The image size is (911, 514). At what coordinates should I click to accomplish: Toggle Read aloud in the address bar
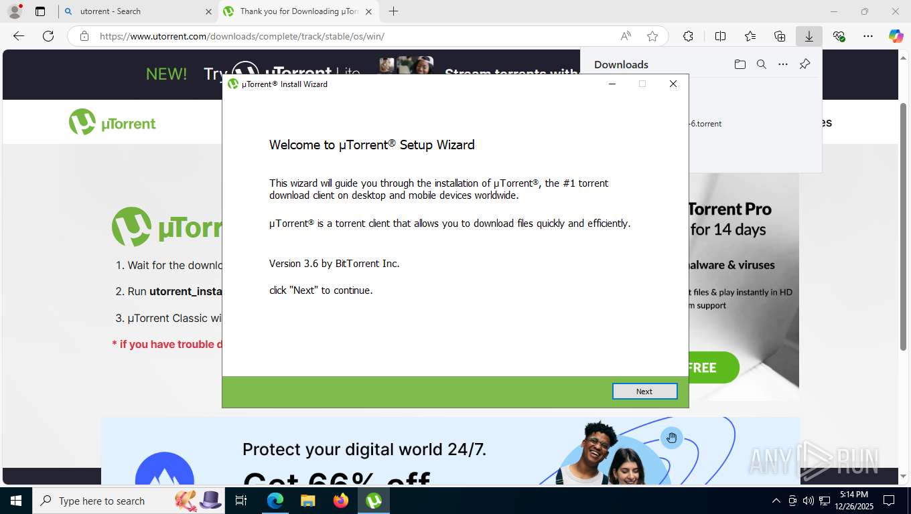pyautogui.click(x=626, y=36)
